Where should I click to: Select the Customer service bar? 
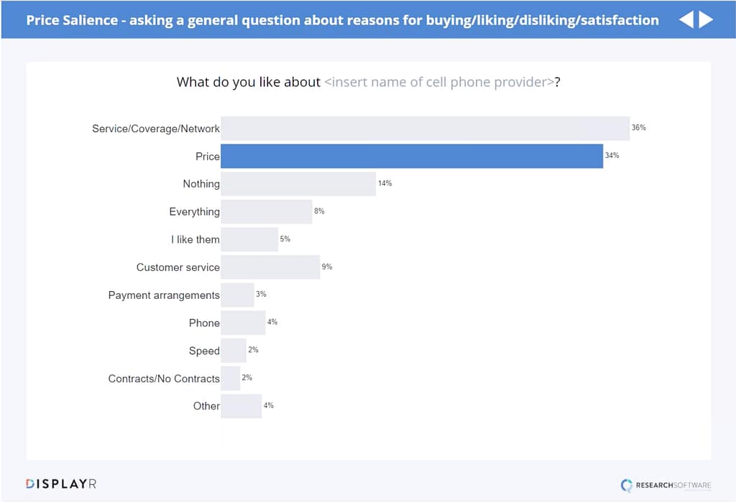270,267
